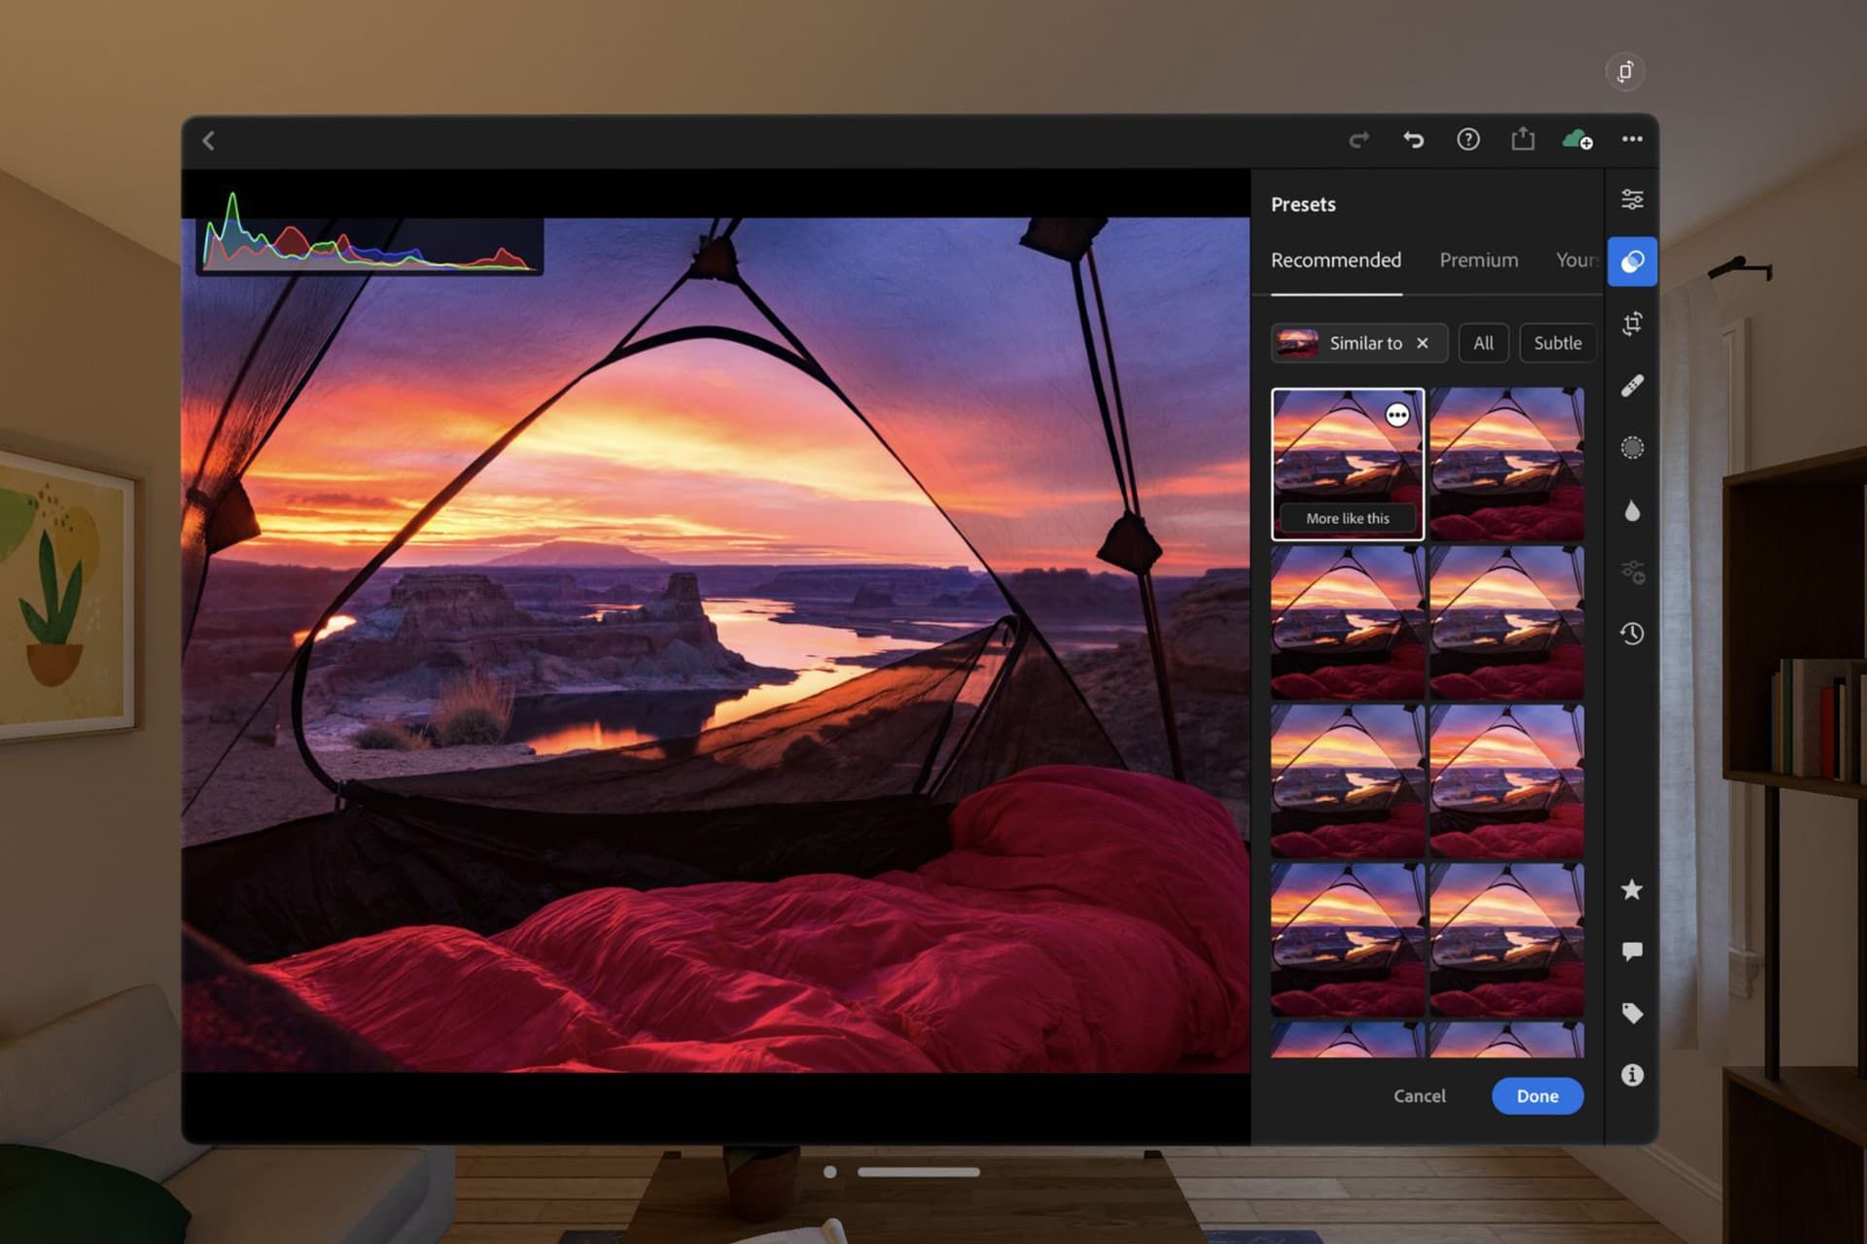This screenshot has width=1867, height=1244.
Task: Open the Comments speech bubble icon
Action: tap(1632, 950)
